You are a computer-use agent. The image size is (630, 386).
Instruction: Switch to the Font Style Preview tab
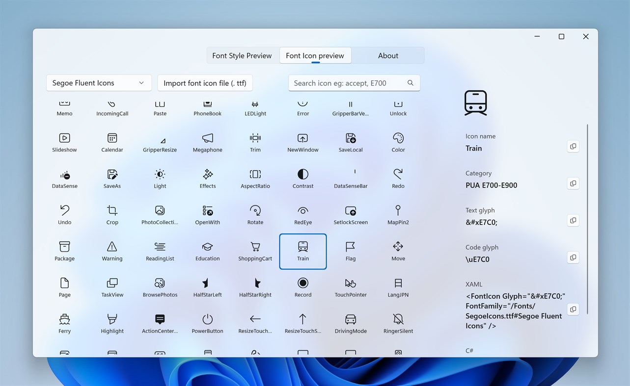click(242, 55)
